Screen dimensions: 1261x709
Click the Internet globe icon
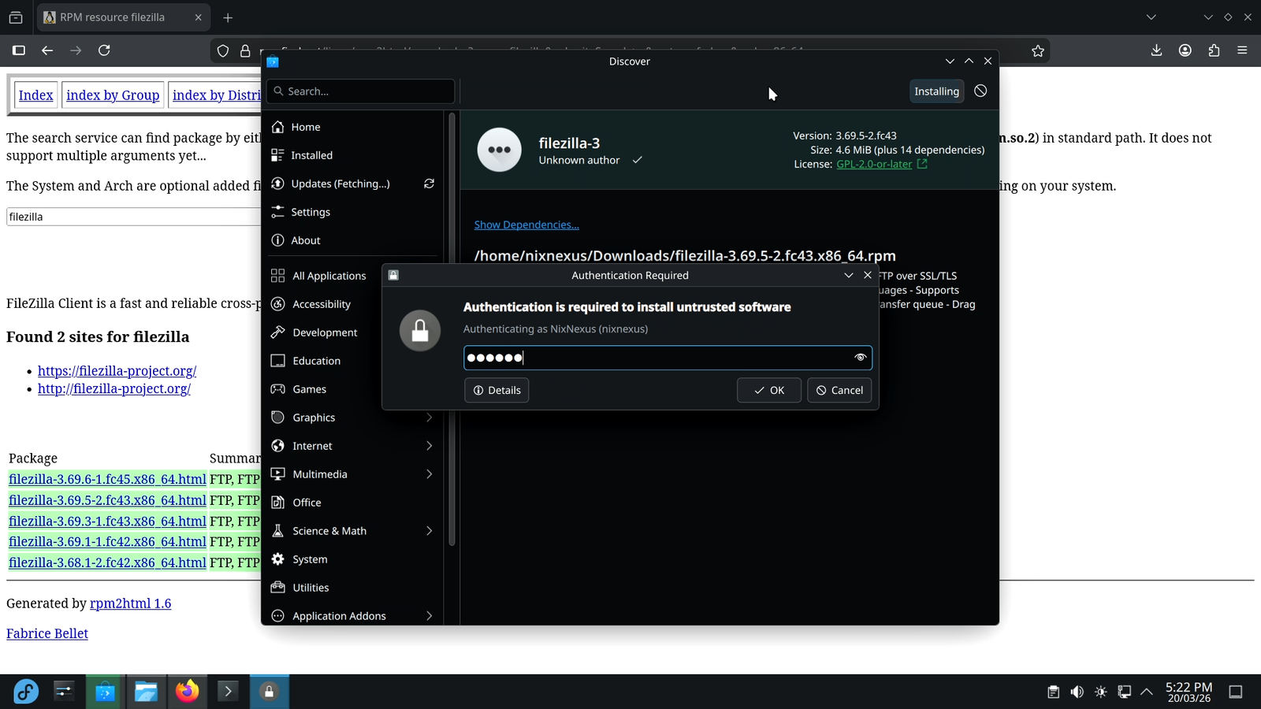click(277, 446)
